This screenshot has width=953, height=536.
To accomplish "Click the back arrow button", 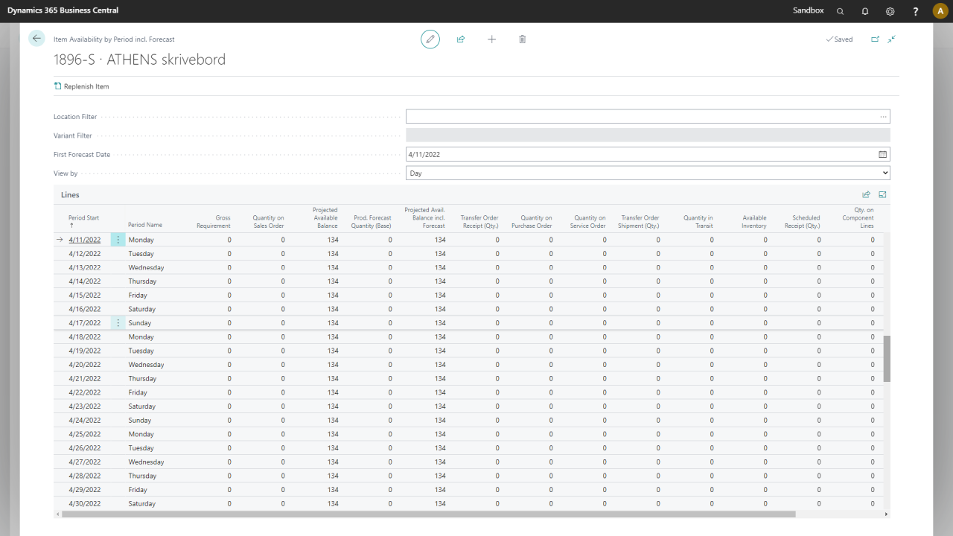I will pyautogui.click(x=36, y=39).
